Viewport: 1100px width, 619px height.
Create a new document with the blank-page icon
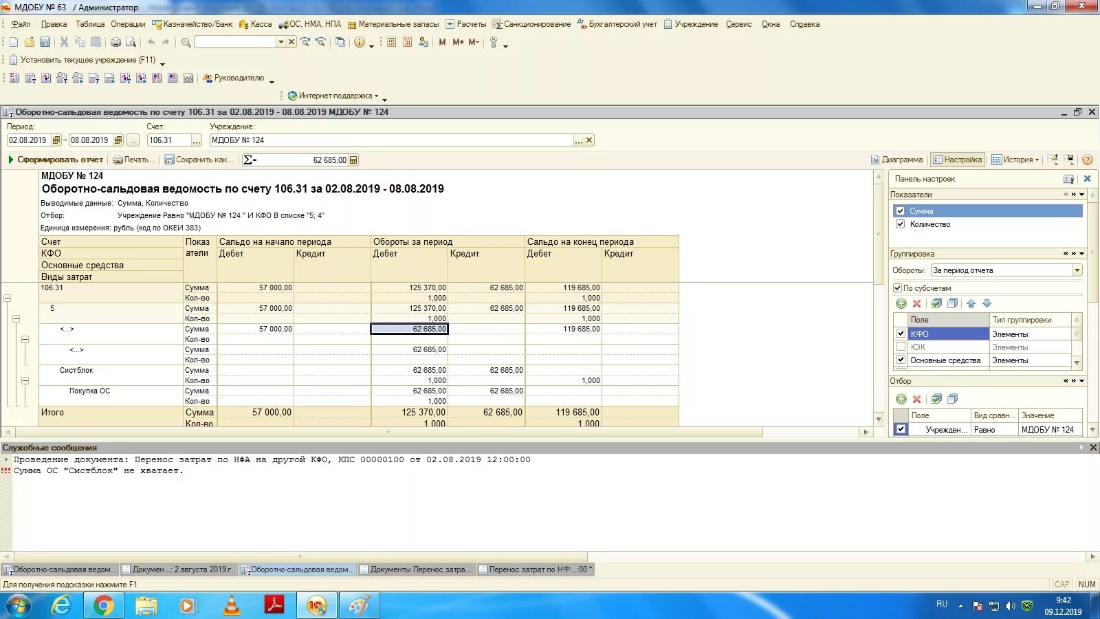coord(14,42)
